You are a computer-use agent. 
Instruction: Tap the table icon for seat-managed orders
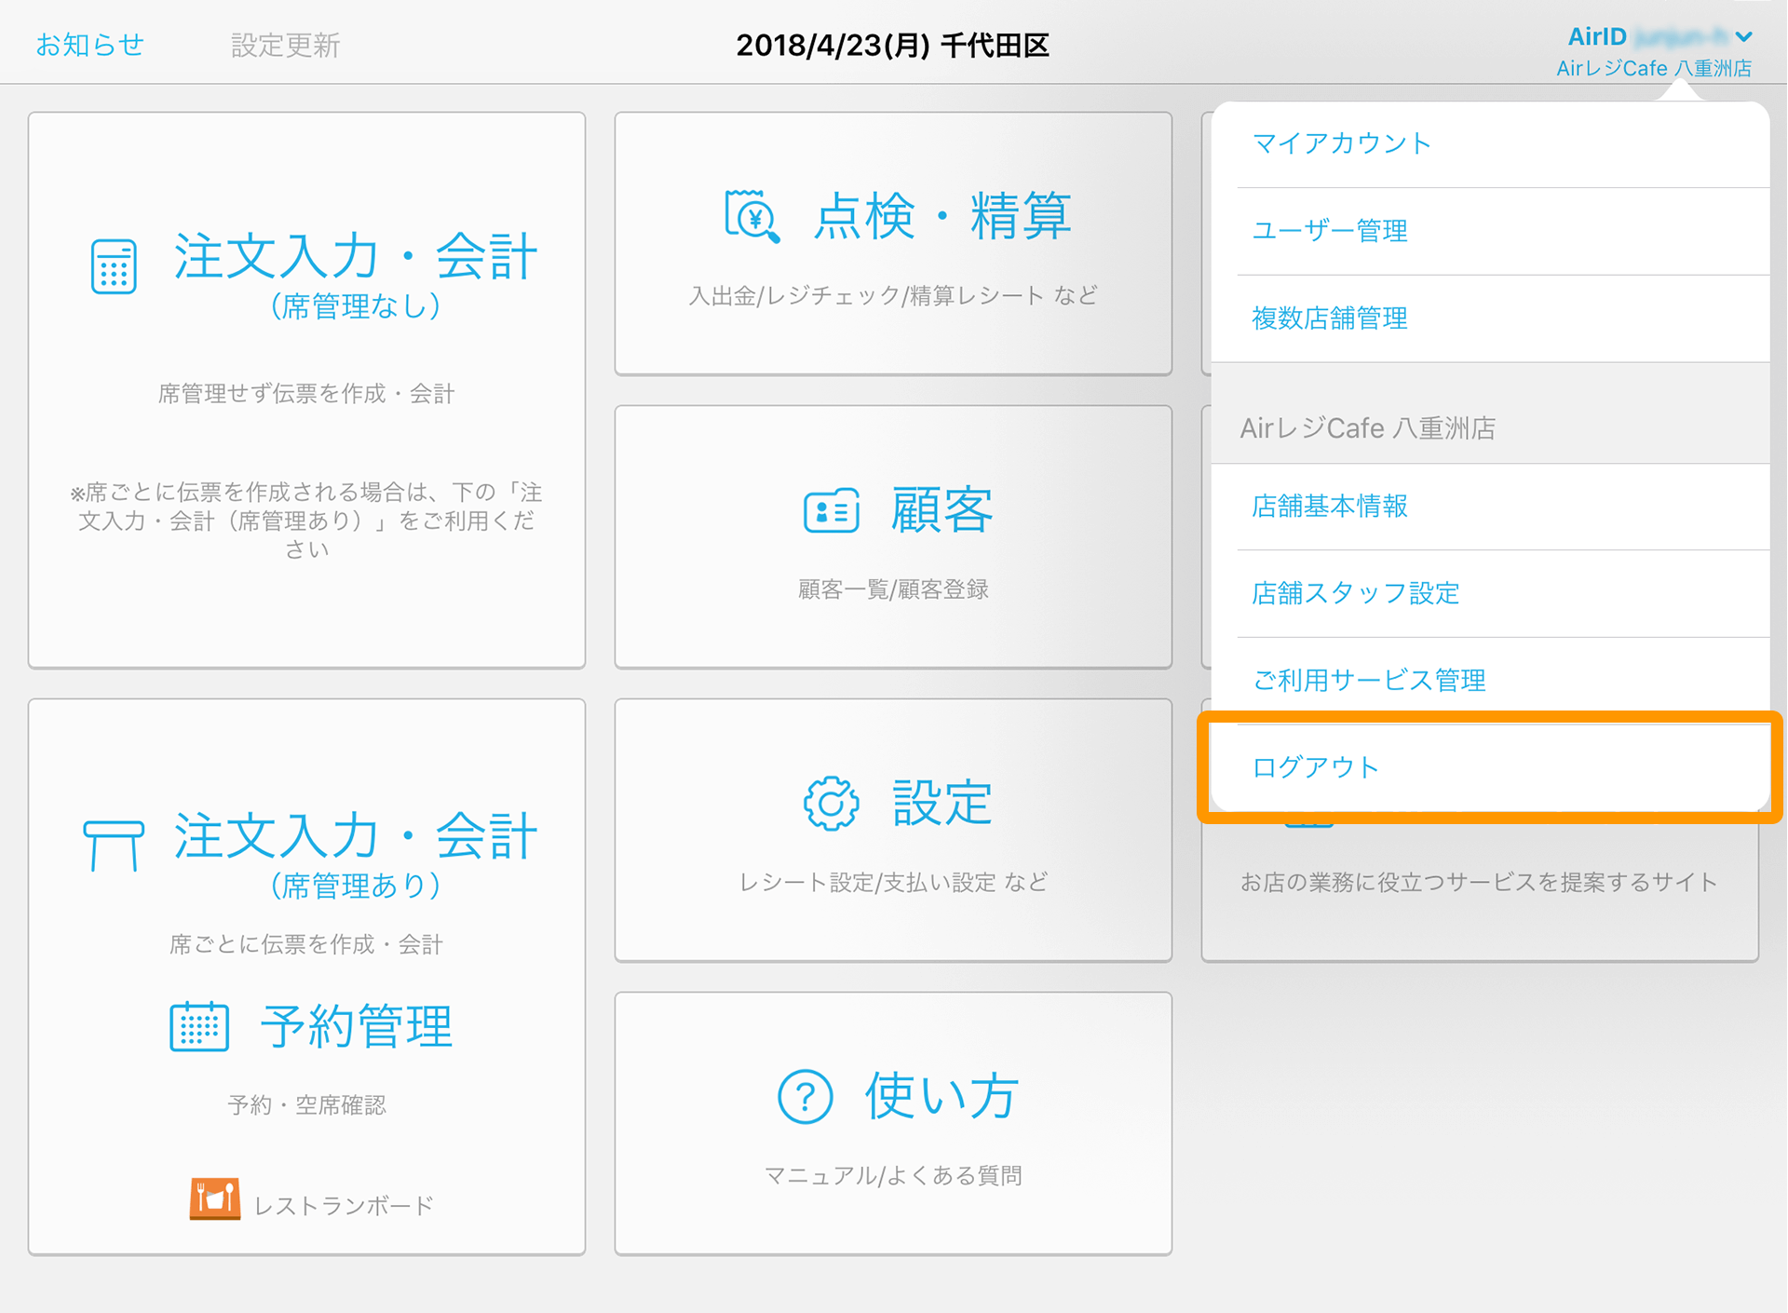pyautogui.click(x=114, y=845)
